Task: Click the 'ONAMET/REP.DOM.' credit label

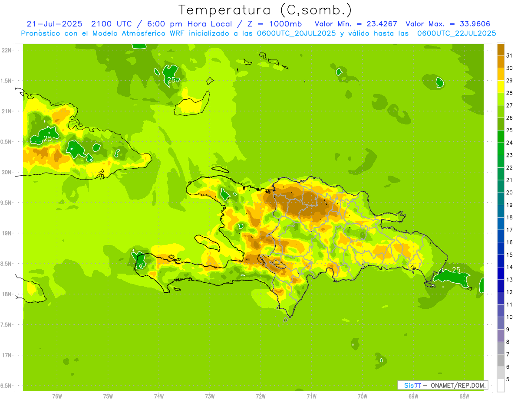Action: pos(459,385)
